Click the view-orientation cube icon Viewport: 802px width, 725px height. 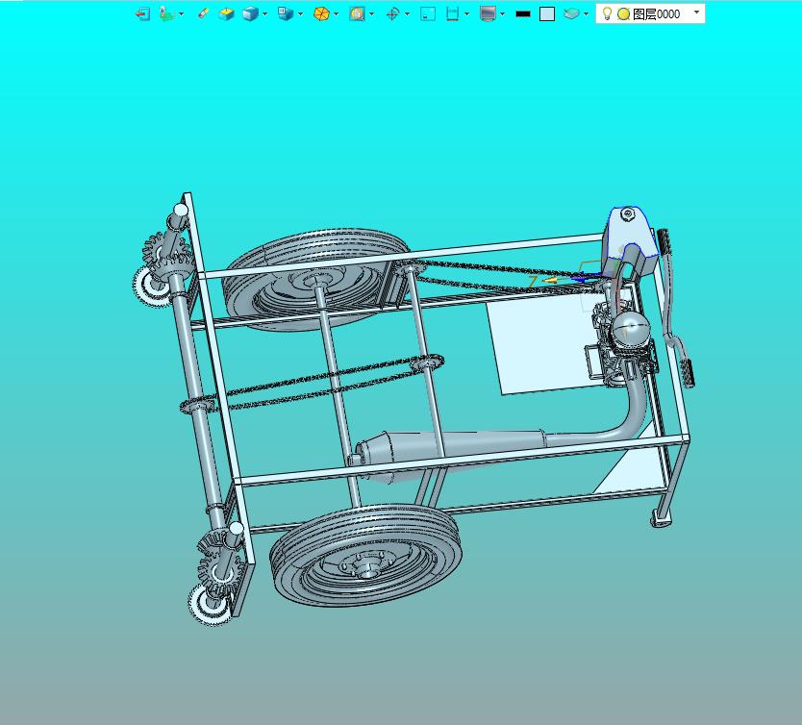pos(286,13)
